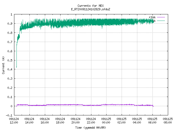Click the "0.1" y-axis tick label
The height and width of the screenshot is (130, 173).
coord(10,97)
